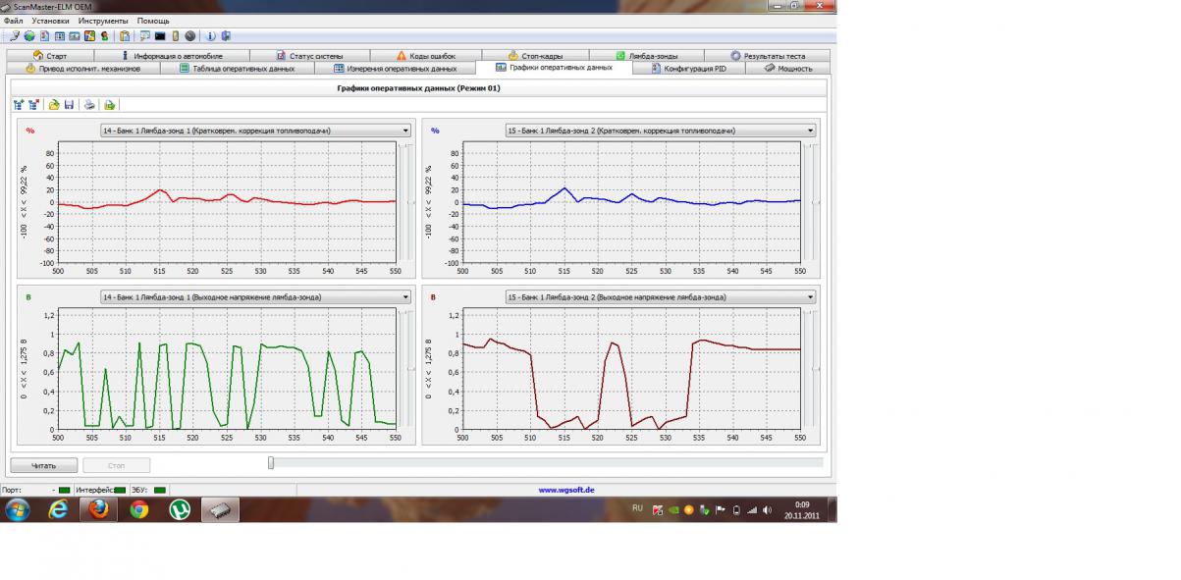Switch to the Результаты теста tab
1181x580 pixels.
pyautogui.click(x=767, y=56)
